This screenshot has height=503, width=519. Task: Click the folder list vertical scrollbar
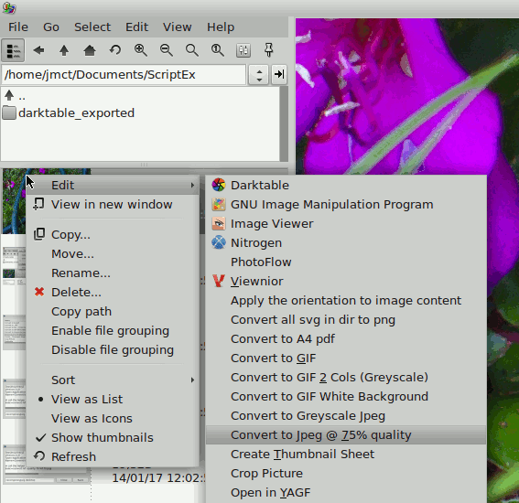click(x=284, y=124)
